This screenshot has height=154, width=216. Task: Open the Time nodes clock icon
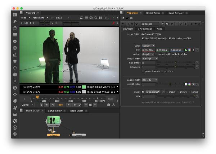tap(15, 28)
